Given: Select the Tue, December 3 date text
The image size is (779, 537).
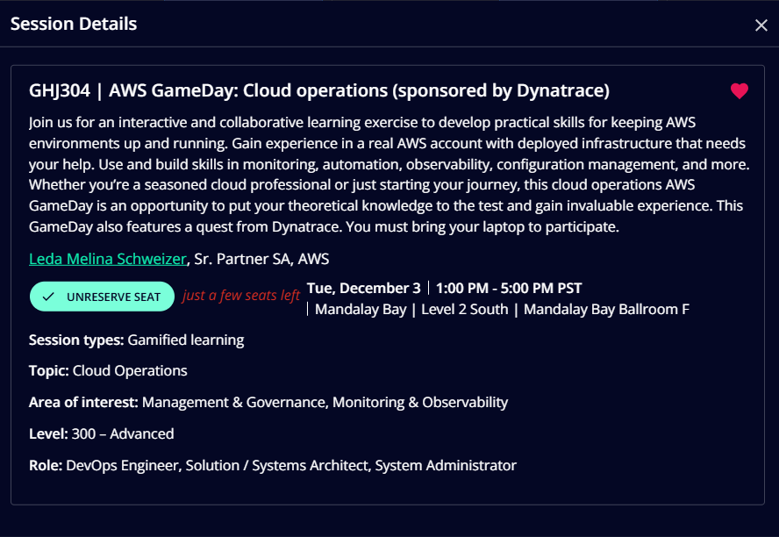Looking at the screenshot, I should pyautogui.click(x=364, y=288).
